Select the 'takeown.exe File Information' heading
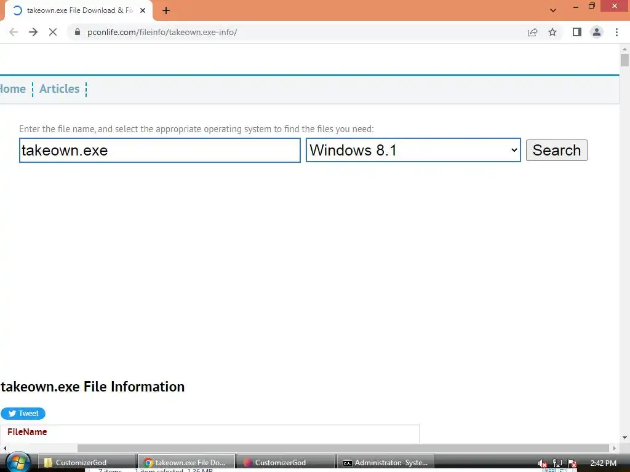630x472 pixels. tap(92, 387)
